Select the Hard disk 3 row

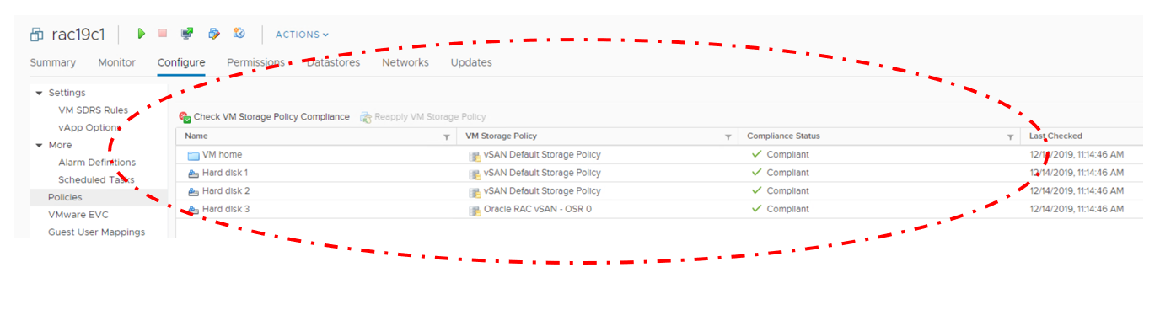pyautogui.click(x=659, y=209)
